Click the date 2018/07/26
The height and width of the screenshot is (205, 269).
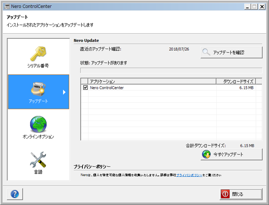point(179,49)
